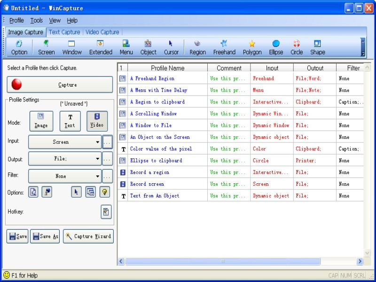376x282 pixels.
Task: Click the film icon of Record screen profile
Action: (x=123, y=184)
